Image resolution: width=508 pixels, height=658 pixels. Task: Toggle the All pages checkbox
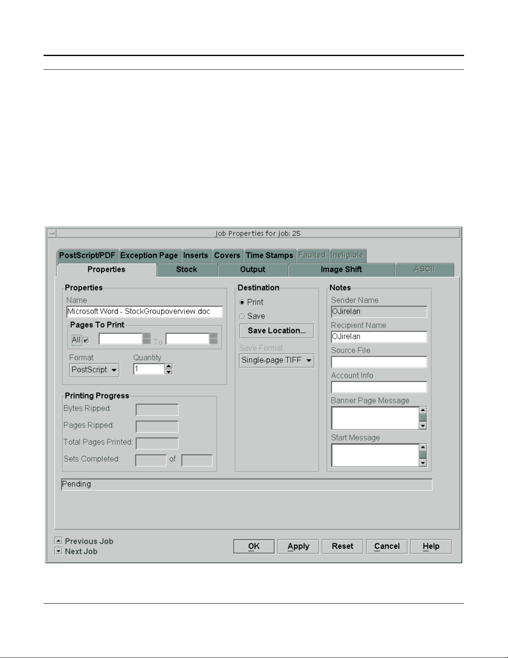click(86, 340)
